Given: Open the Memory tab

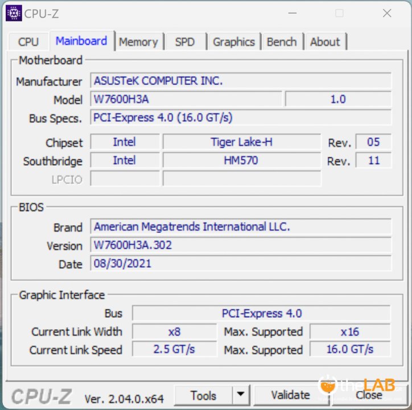Looking at the screenshot, I should (x=138, y=42).
